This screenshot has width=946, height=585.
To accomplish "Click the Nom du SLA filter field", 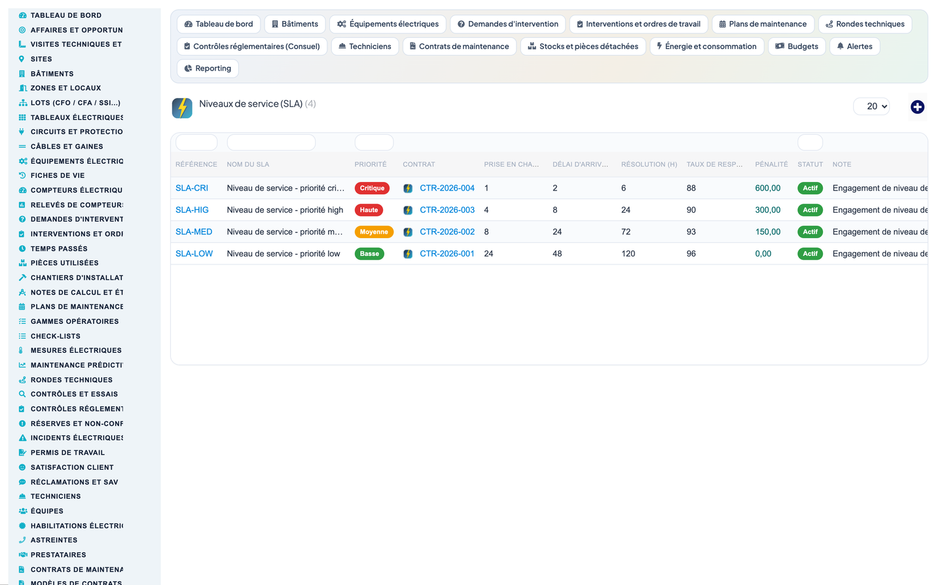I will [x=271, y=142].
